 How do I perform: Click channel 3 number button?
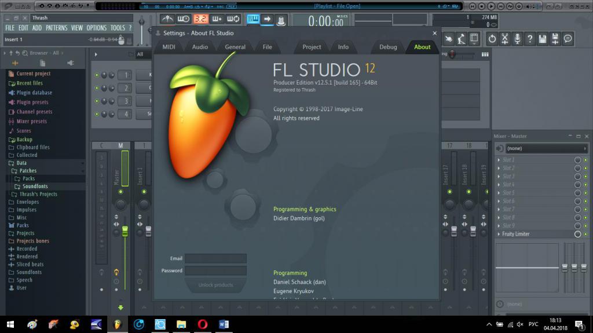pos(125,101)
